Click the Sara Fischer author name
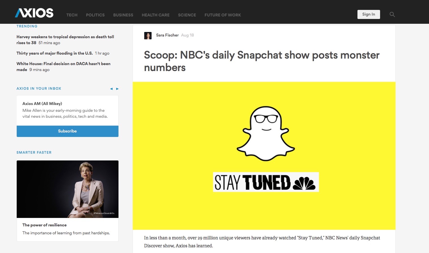This screenshot has height=253, width=429. point(167,35)
